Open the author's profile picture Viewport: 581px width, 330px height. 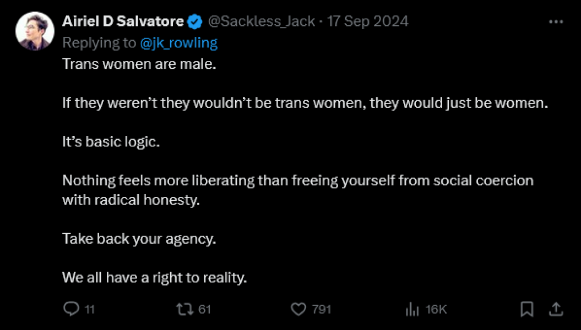[35, 31]
